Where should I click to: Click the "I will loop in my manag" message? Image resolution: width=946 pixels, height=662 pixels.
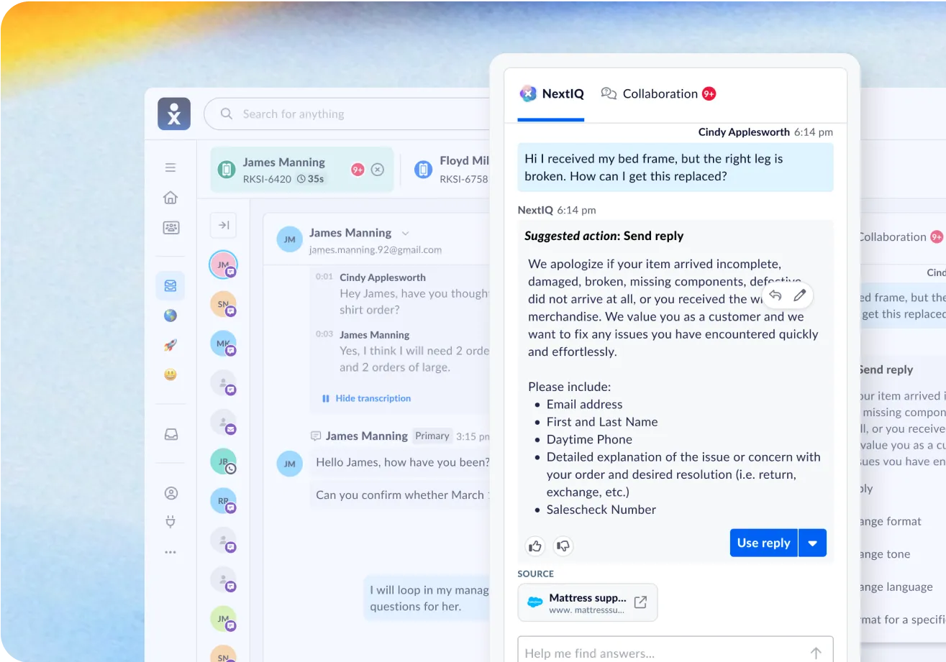427,598
